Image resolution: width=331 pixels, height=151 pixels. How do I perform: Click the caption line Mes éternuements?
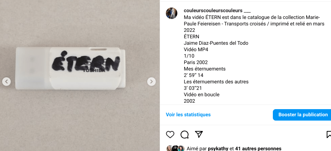pos(205,69)
